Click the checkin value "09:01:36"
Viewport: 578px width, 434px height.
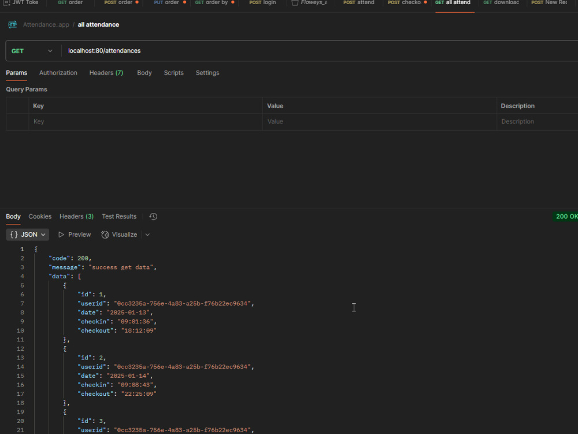click(x=136, y=322)
